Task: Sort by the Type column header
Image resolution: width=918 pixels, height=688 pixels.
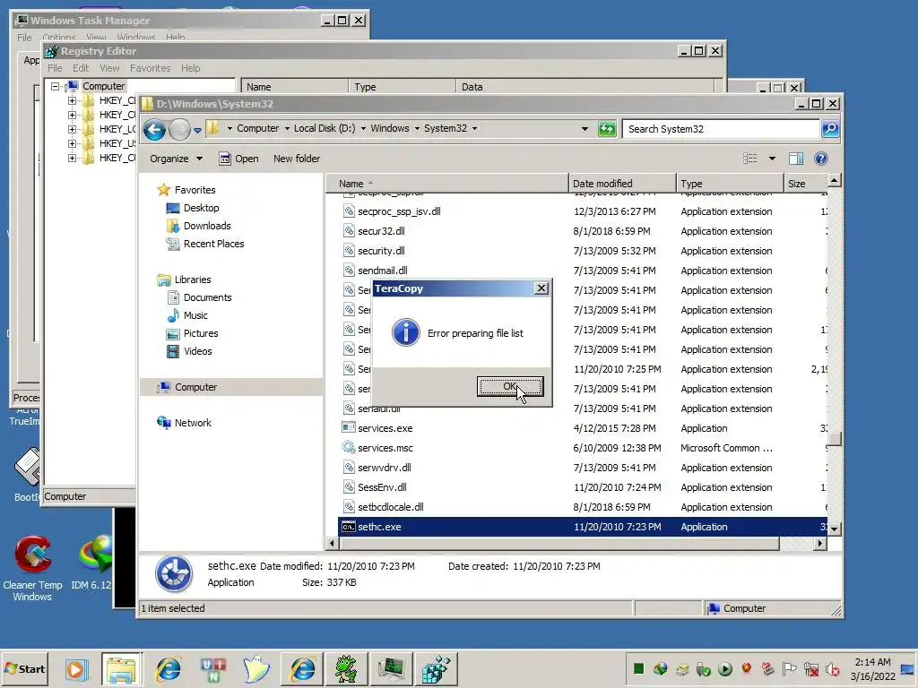Action: 730,183
